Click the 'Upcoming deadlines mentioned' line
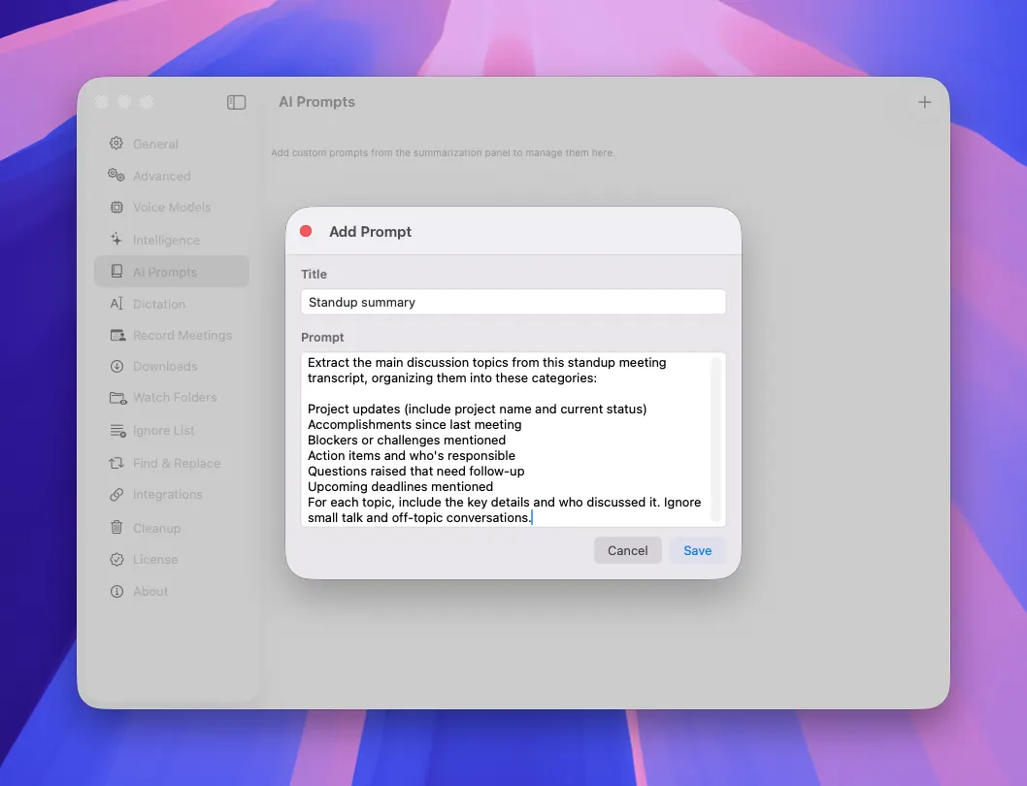The image size is (1027, 786). pos(400,487)
